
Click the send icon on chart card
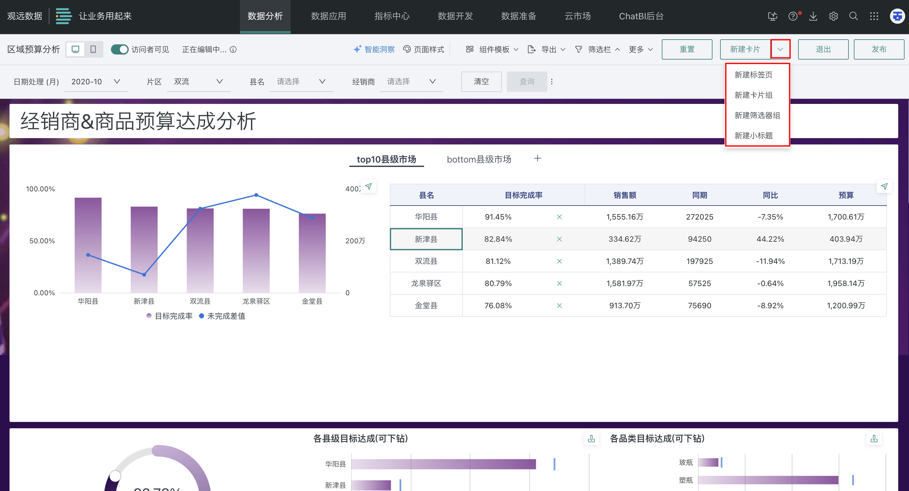[368, 186]
